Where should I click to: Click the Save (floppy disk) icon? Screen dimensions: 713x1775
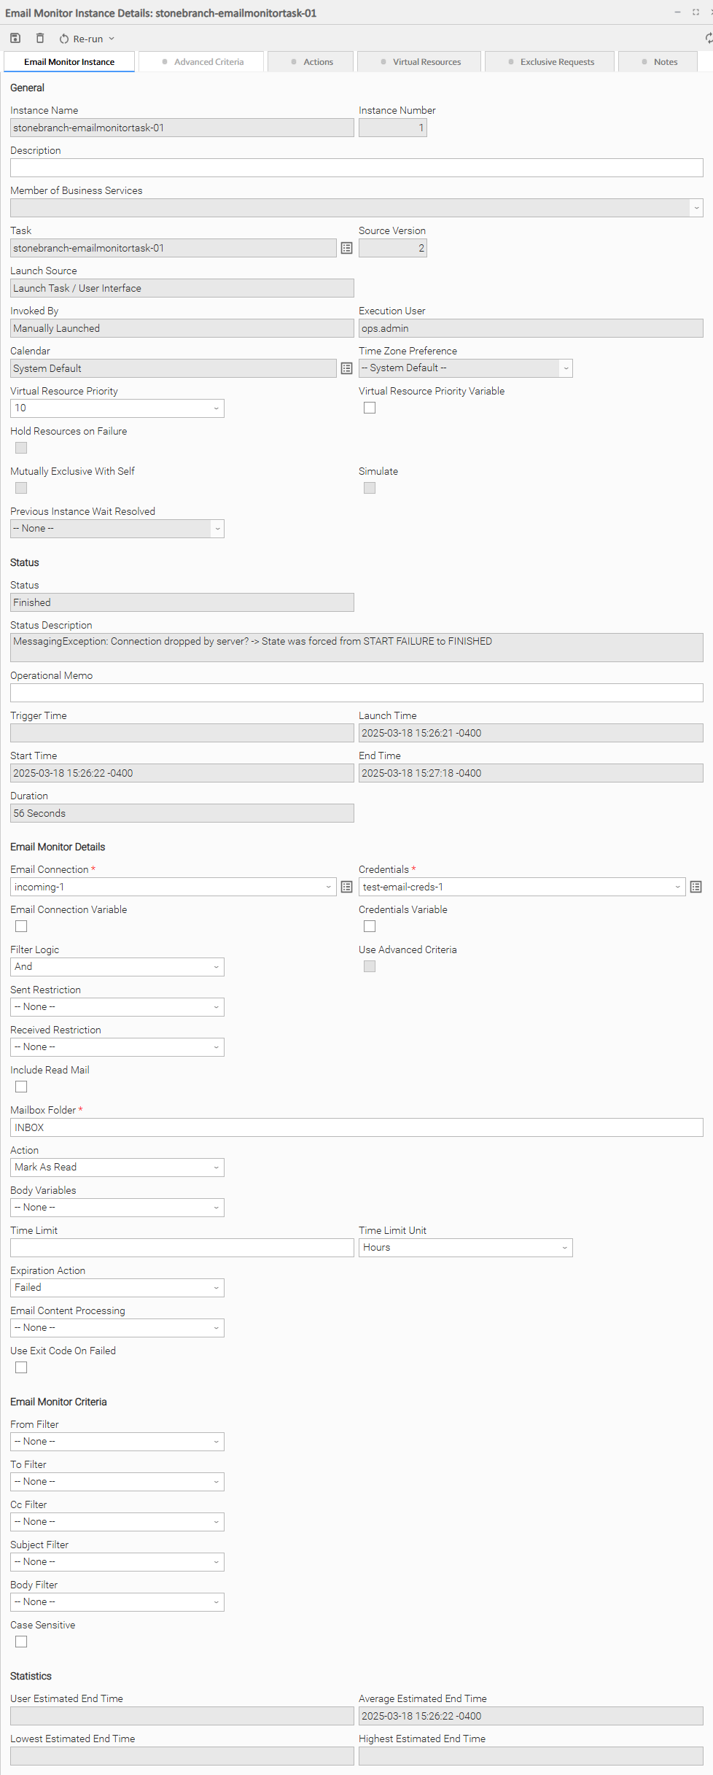click(15, 39)
